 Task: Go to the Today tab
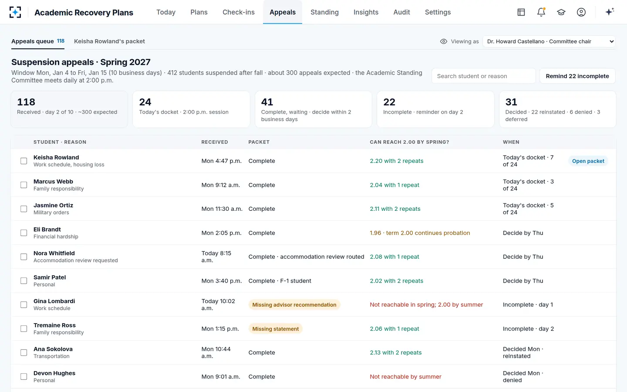tap(166, 12)
